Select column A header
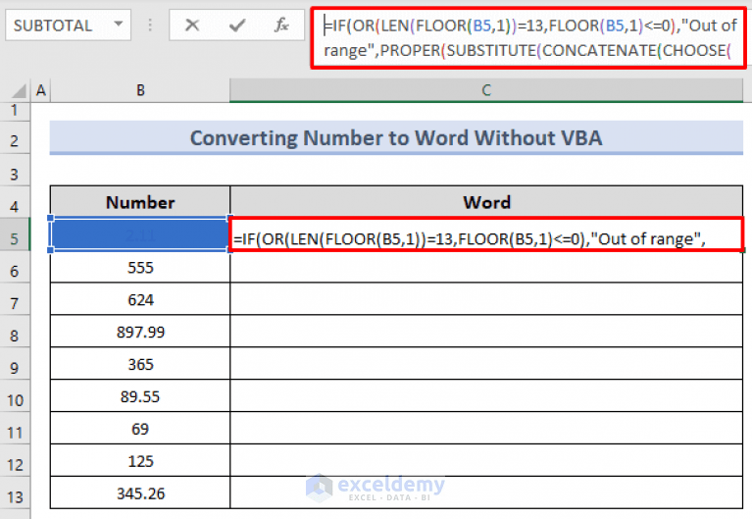752x519 pixels. pos(41,90)
